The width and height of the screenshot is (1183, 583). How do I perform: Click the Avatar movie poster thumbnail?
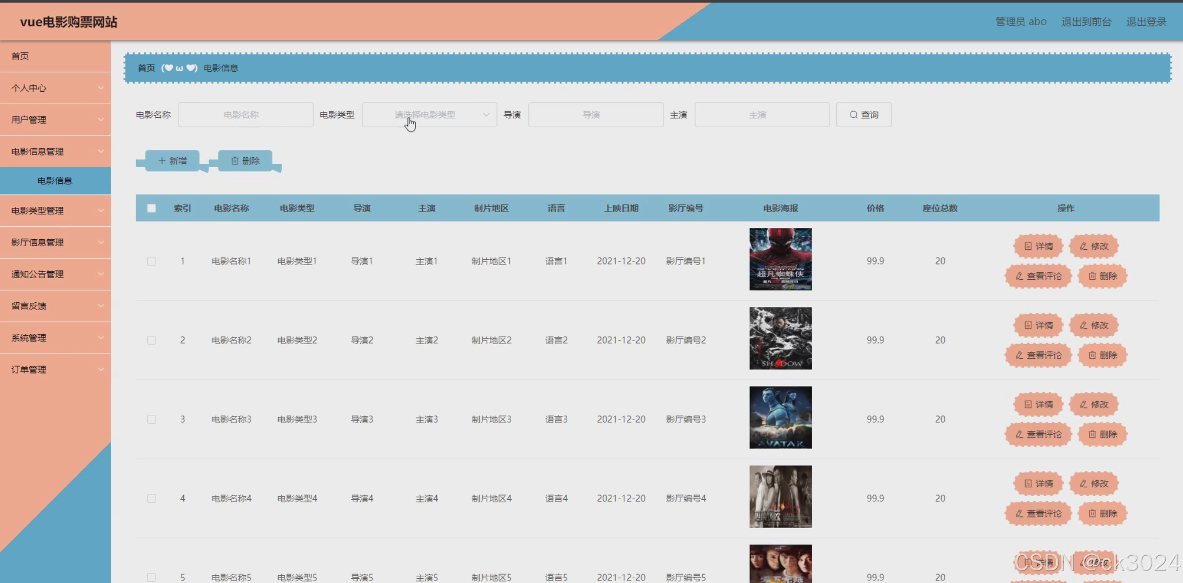coord(780,417)
